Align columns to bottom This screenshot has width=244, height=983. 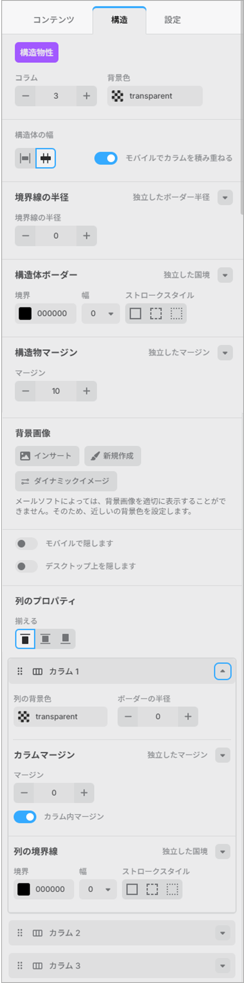(x=65, y=639)
